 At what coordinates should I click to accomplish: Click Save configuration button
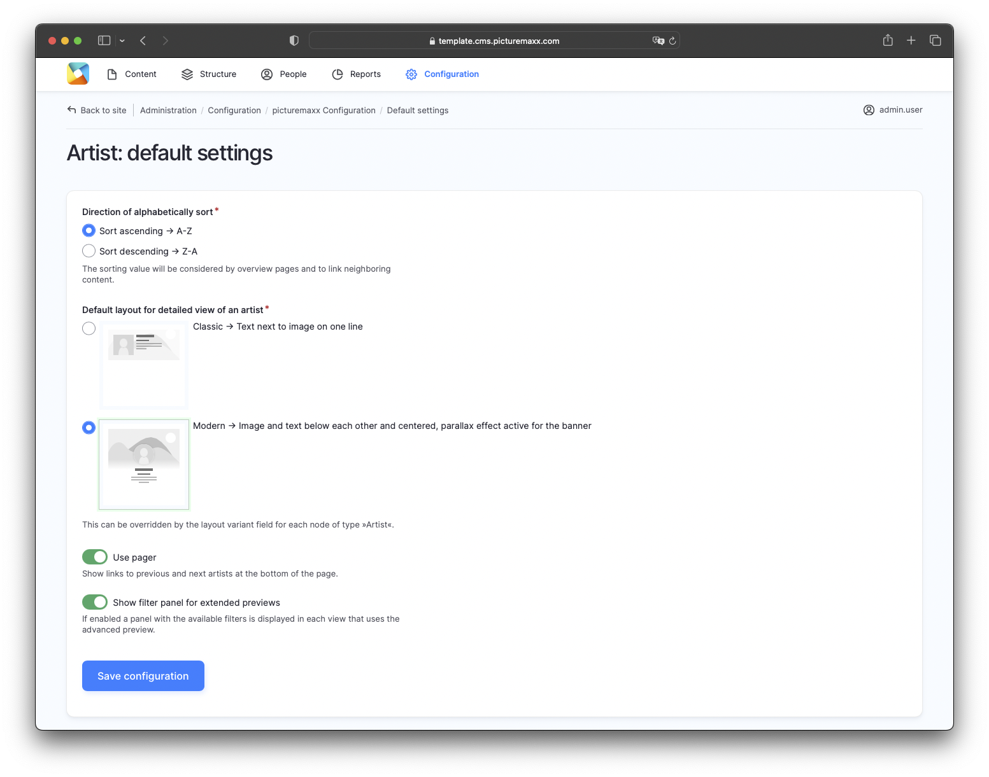(143, 676)
